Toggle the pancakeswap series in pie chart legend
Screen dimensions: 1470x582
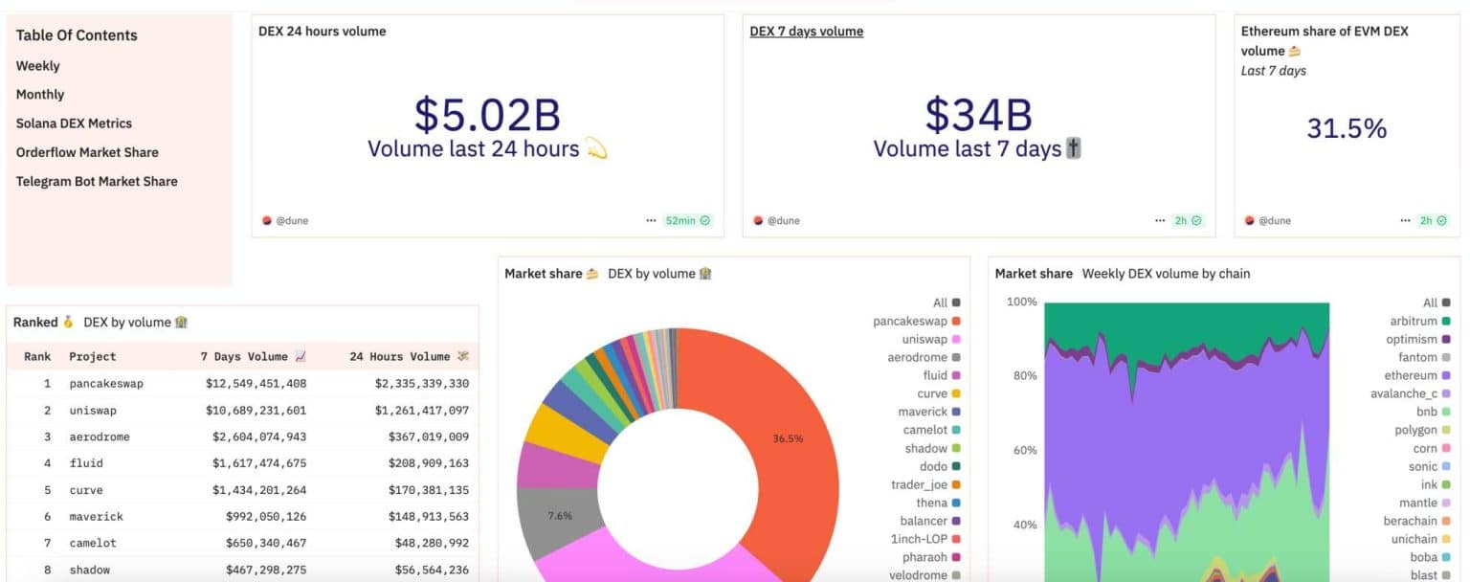coord(909,322)
